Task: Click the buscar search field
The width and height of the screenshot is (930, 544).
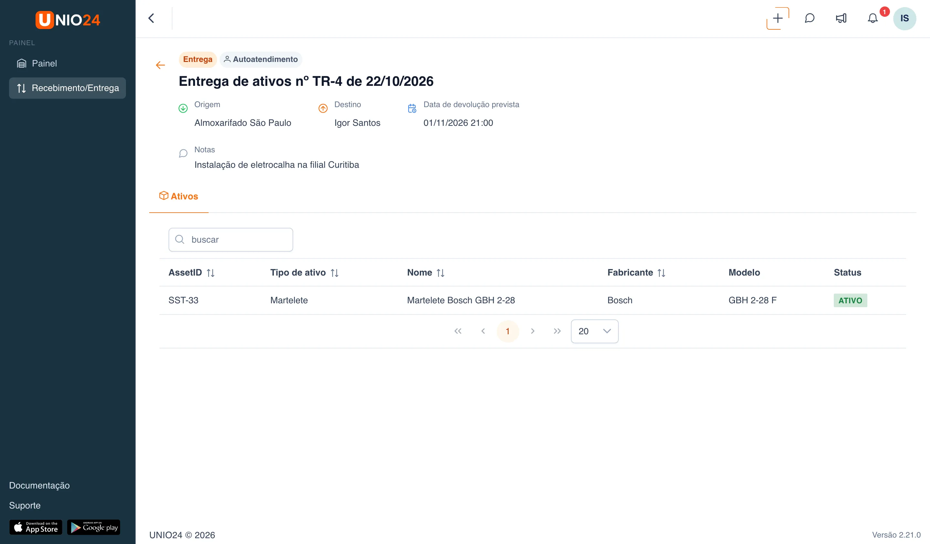Action: pos(231,240)
